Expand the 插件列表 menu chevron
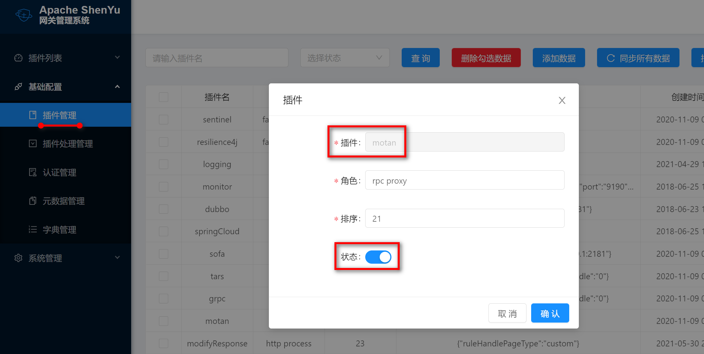This screenshot has width=704, height=354. pyautogui.click(x=117, y=58)
